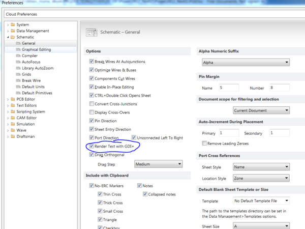Select Break Wire preferences page
Screen dimensions: 305x229
pos(31,80)
